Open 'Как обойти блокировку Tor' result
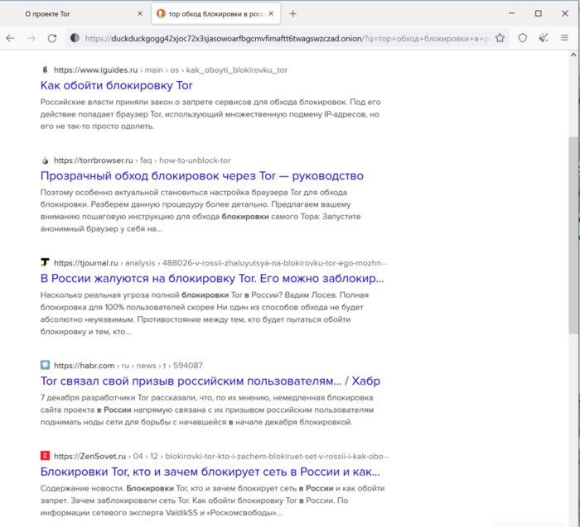 pyautogui.click(x=117, y=85)
